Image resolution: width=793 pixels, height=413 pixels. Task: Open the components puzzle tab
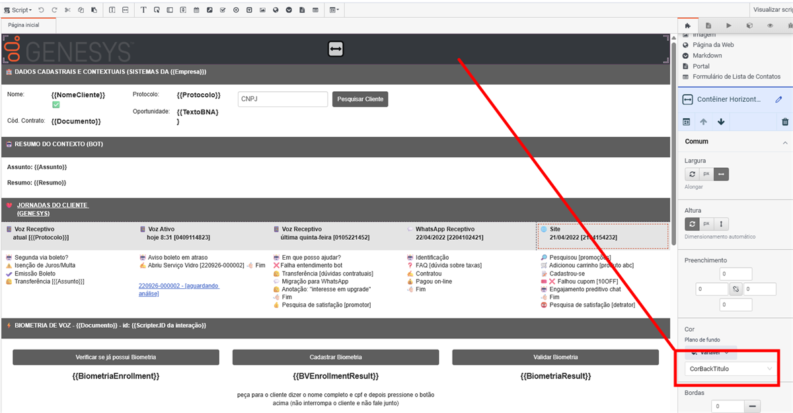(687, 25)
